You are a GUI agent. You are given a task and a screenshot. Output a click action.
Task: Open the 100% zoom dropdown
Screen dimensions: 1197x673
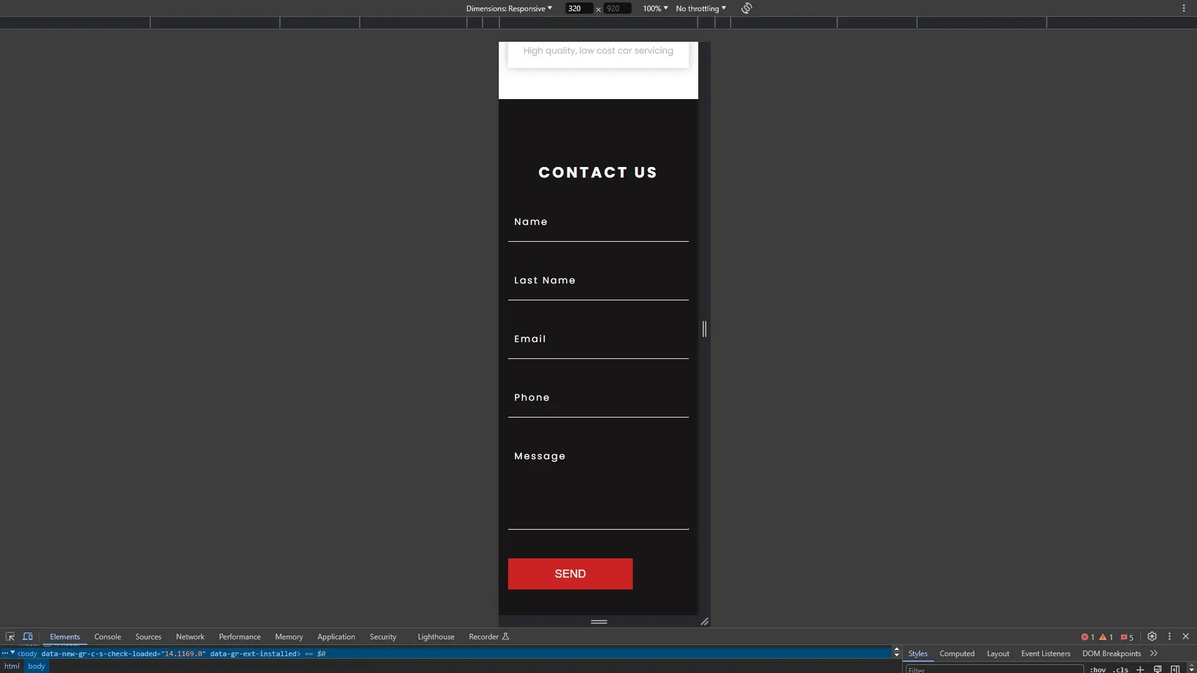click(x=655, y=8)
